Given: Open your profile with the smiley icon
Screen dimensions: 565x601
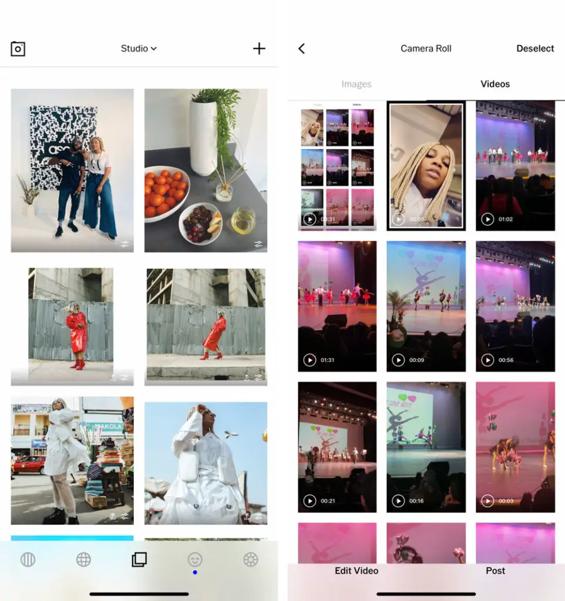Looking at the screenshot, I should click(x=194, y=560).
